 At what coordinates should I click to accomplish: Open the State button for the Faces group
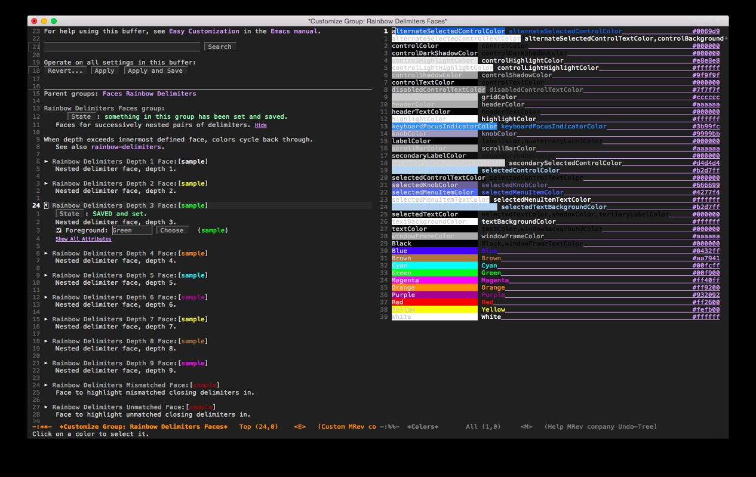pos(81,117)
